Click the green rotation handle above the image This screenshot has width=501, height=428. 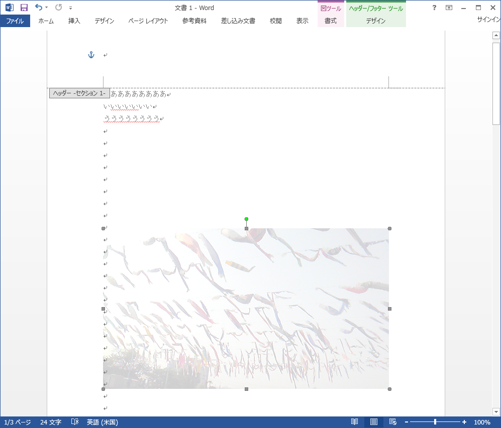tap(246, 219)
